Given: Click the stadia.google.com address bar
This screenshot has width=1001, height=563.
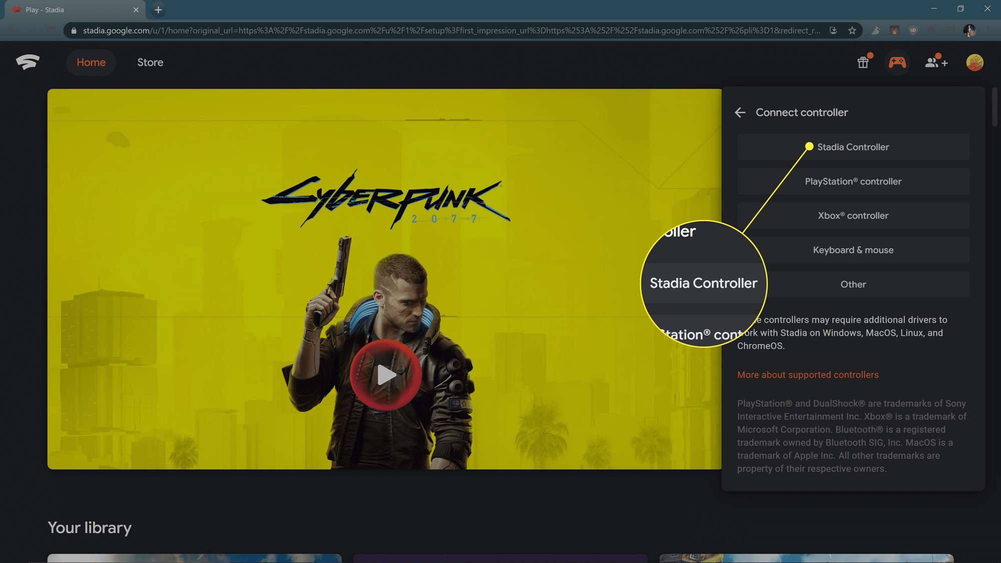Looking at the screenshot, I should tap(450, 31).
